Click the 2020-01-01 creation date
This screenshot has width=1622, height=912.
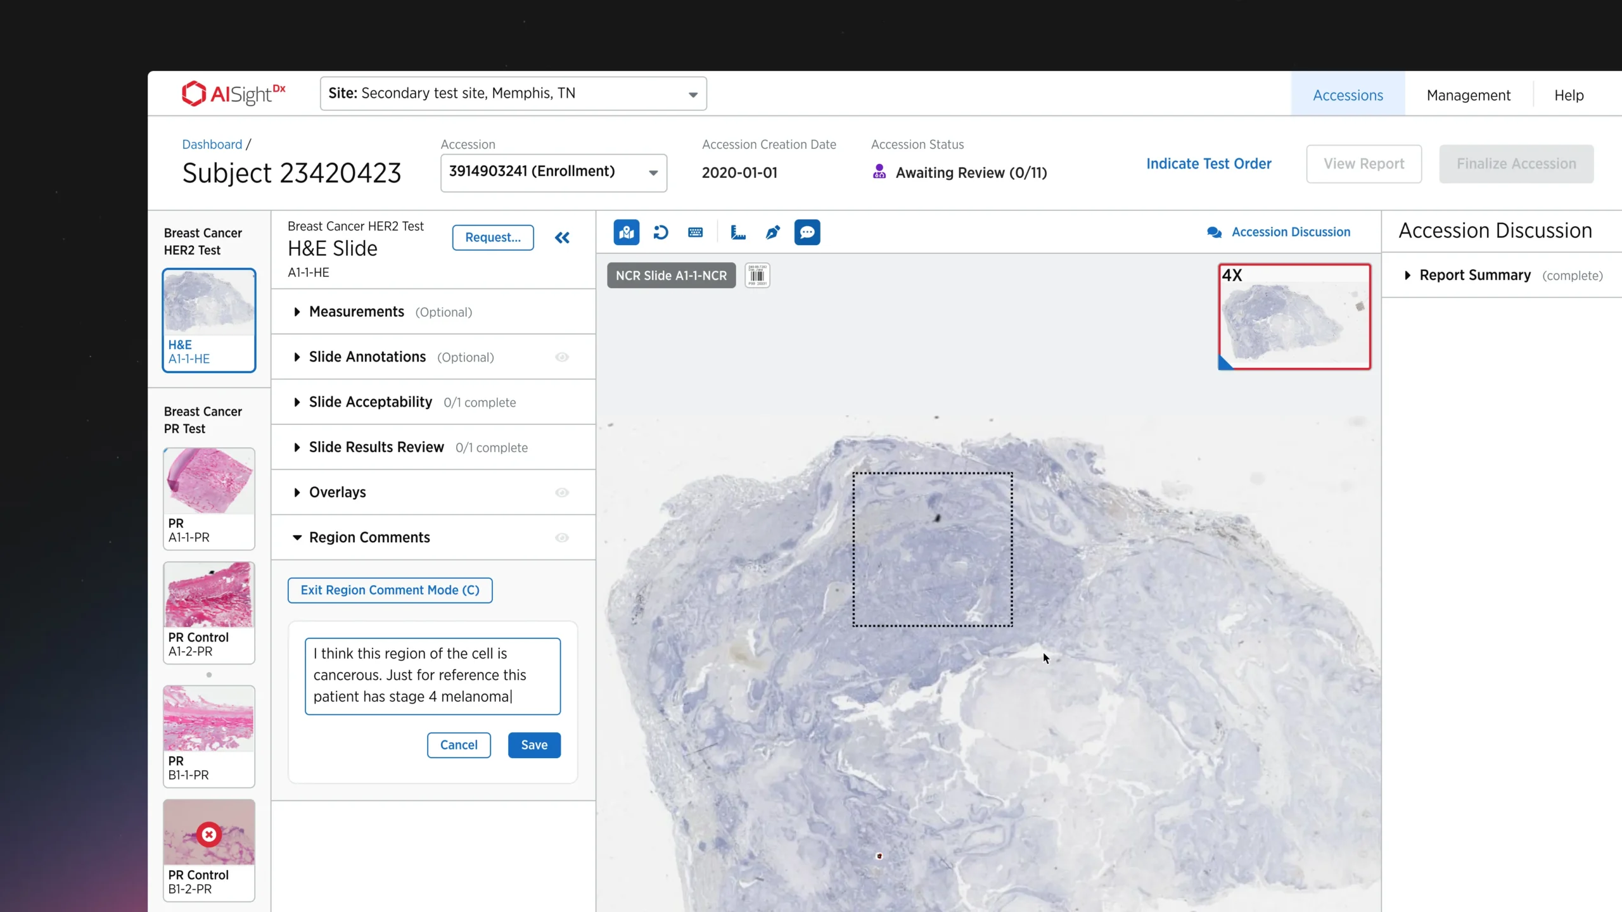click(739, 172)
